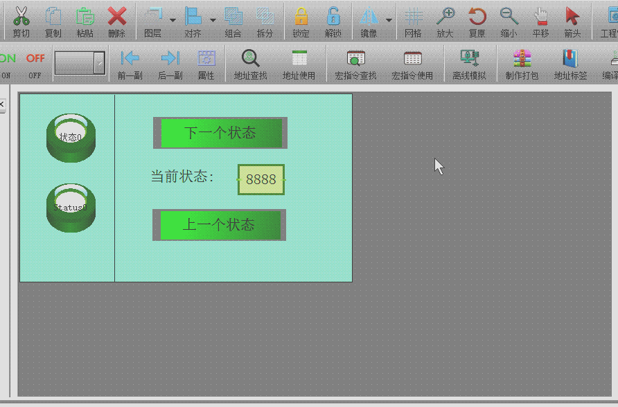Click the 上一个状态 button on canvas
The image size is (618, 407).
(219, 225)
